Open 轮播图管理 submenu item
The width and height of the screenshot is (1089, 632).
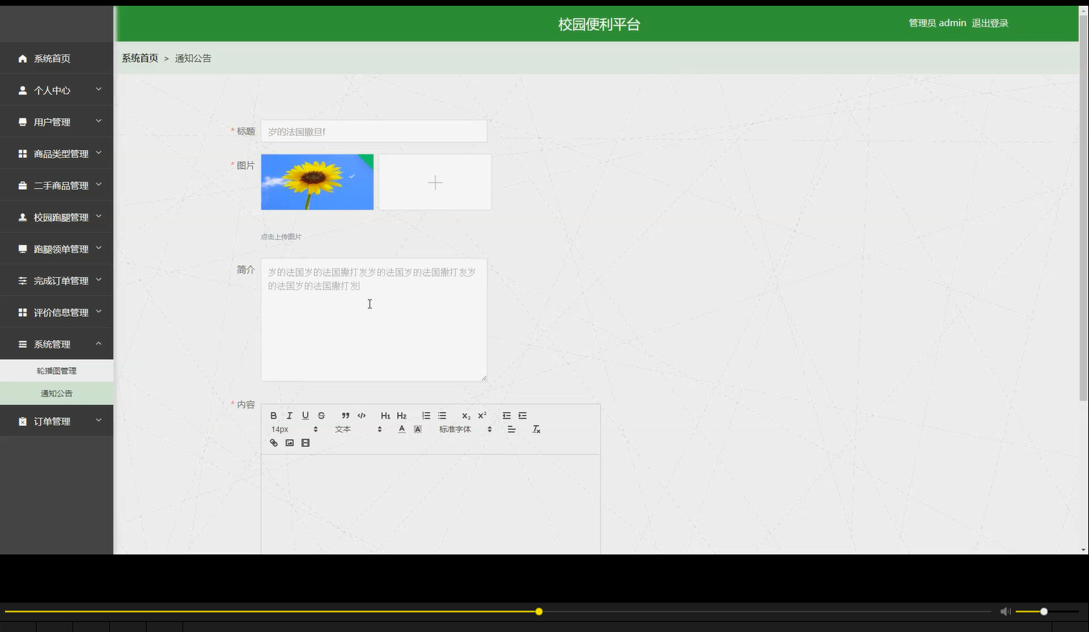(57, 371)
